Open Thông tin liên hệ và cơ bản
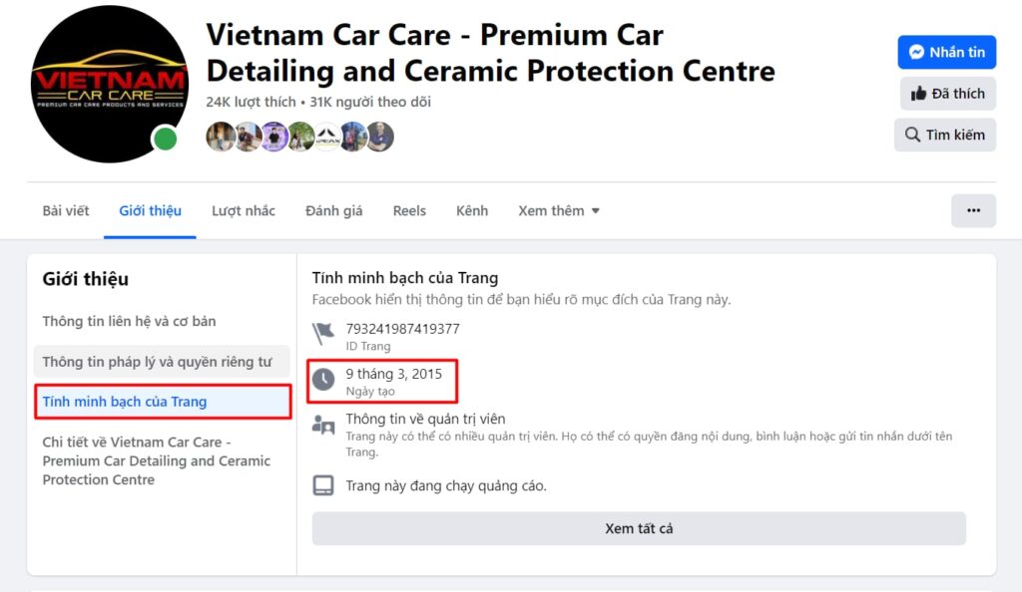The height and width of the screenshot is (592, 1022). pos(129,321)
